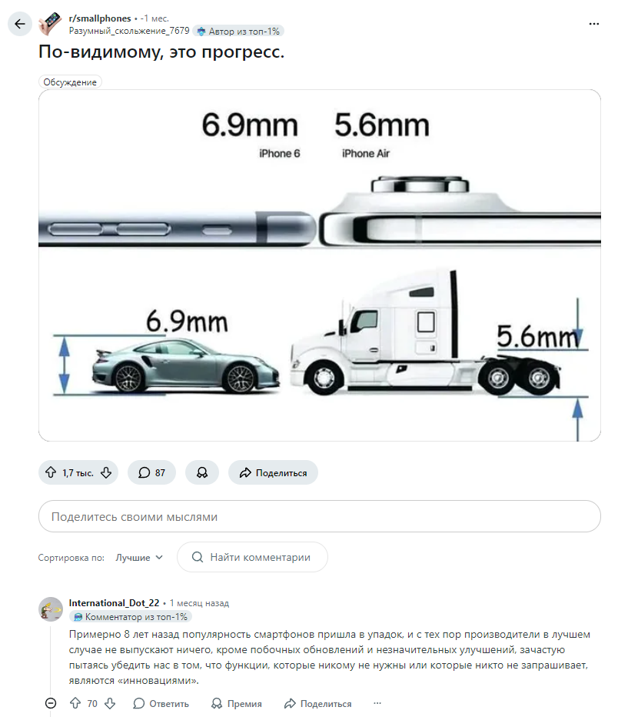
Task: Focus the Поделитесь своими мыслями comment field
Action: click(x=319, y=517)
